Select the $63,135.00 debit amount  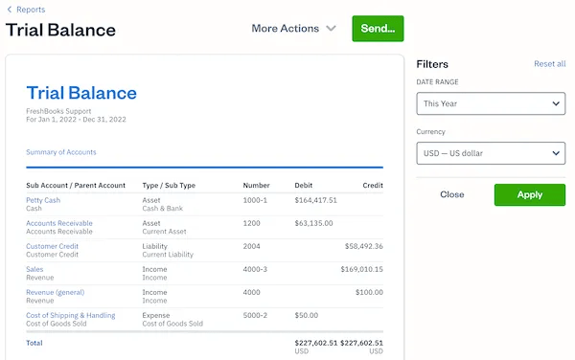(313, 223)
